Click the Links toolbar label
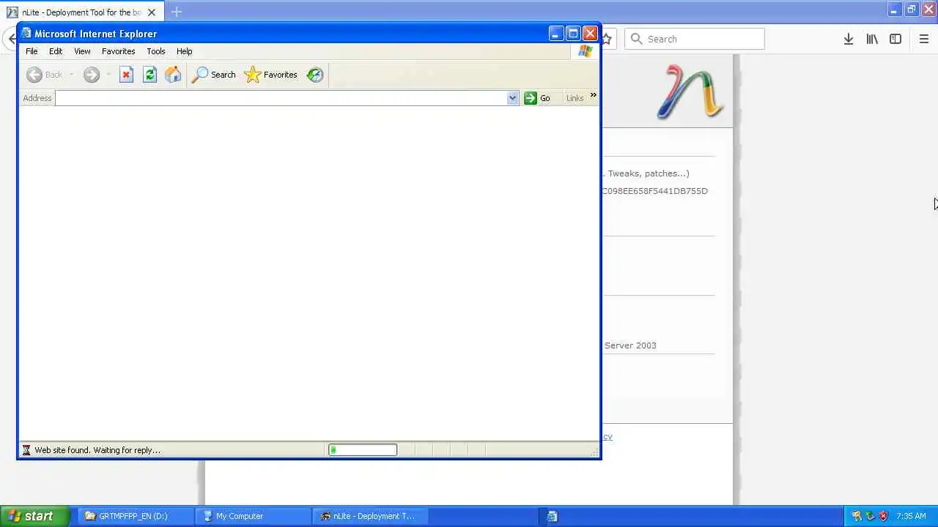The image size is (938, 527). (575, 98)
